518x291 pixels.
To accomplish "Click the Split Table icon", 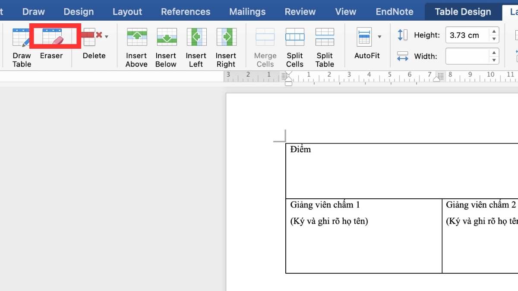I will click(325, 37).
